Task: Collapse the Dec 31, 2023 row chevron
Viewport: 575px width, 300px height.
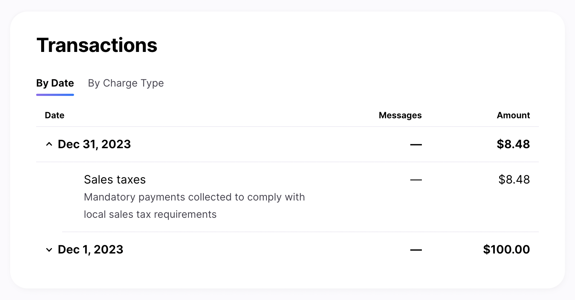Action: 49,145
